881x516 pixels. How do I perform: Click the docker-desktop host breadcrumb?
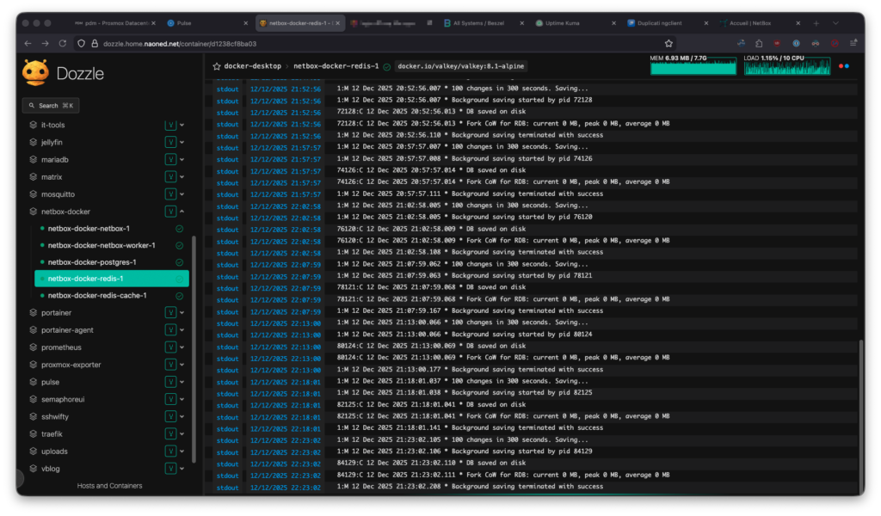click(x=252, y=66)
